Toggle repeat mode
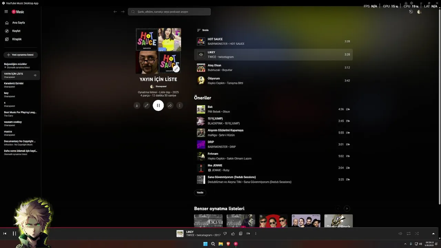This screenshot has height=248, width=441. click(x=409, y=234)
